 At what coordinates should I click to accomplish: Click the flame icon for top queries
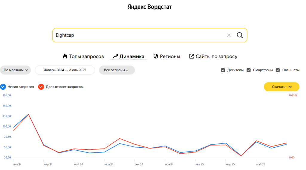click(65, 56)
